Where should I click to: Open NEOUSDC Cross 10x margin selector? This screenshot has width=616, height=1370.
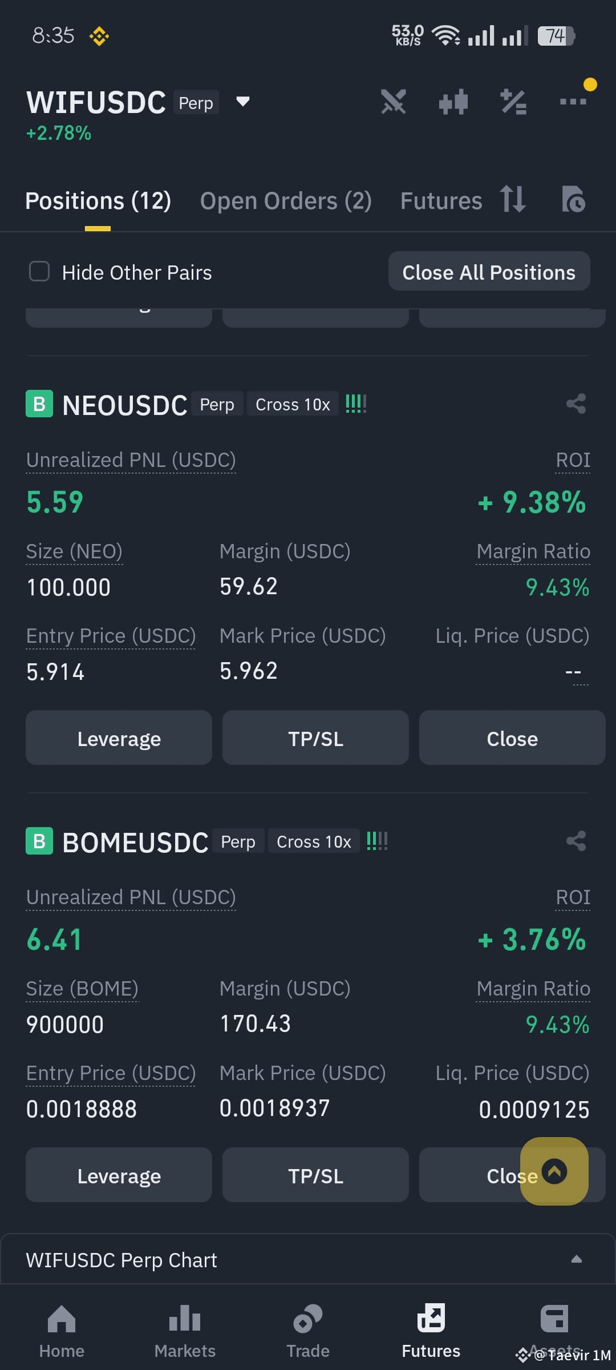pos(293,404)
